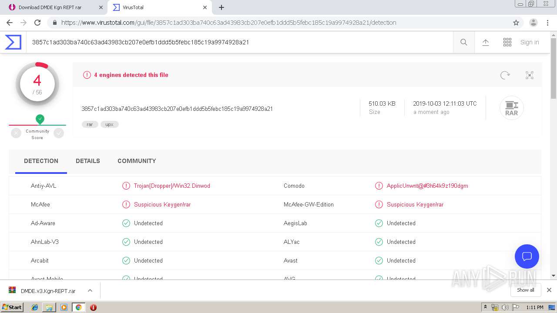Click the browser back arrow
This screenshot has height=313, width=557.
(x=10, y=23)
